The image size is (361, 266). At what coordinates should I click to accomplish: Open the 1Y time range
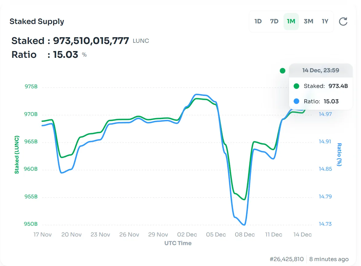pos(325,22)
